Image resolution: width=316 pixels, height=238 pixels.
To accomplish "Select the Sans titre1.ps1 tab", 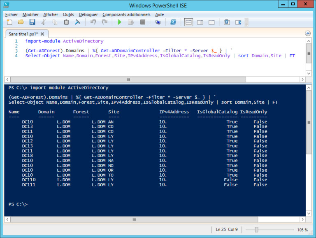I will click(23, 34).
